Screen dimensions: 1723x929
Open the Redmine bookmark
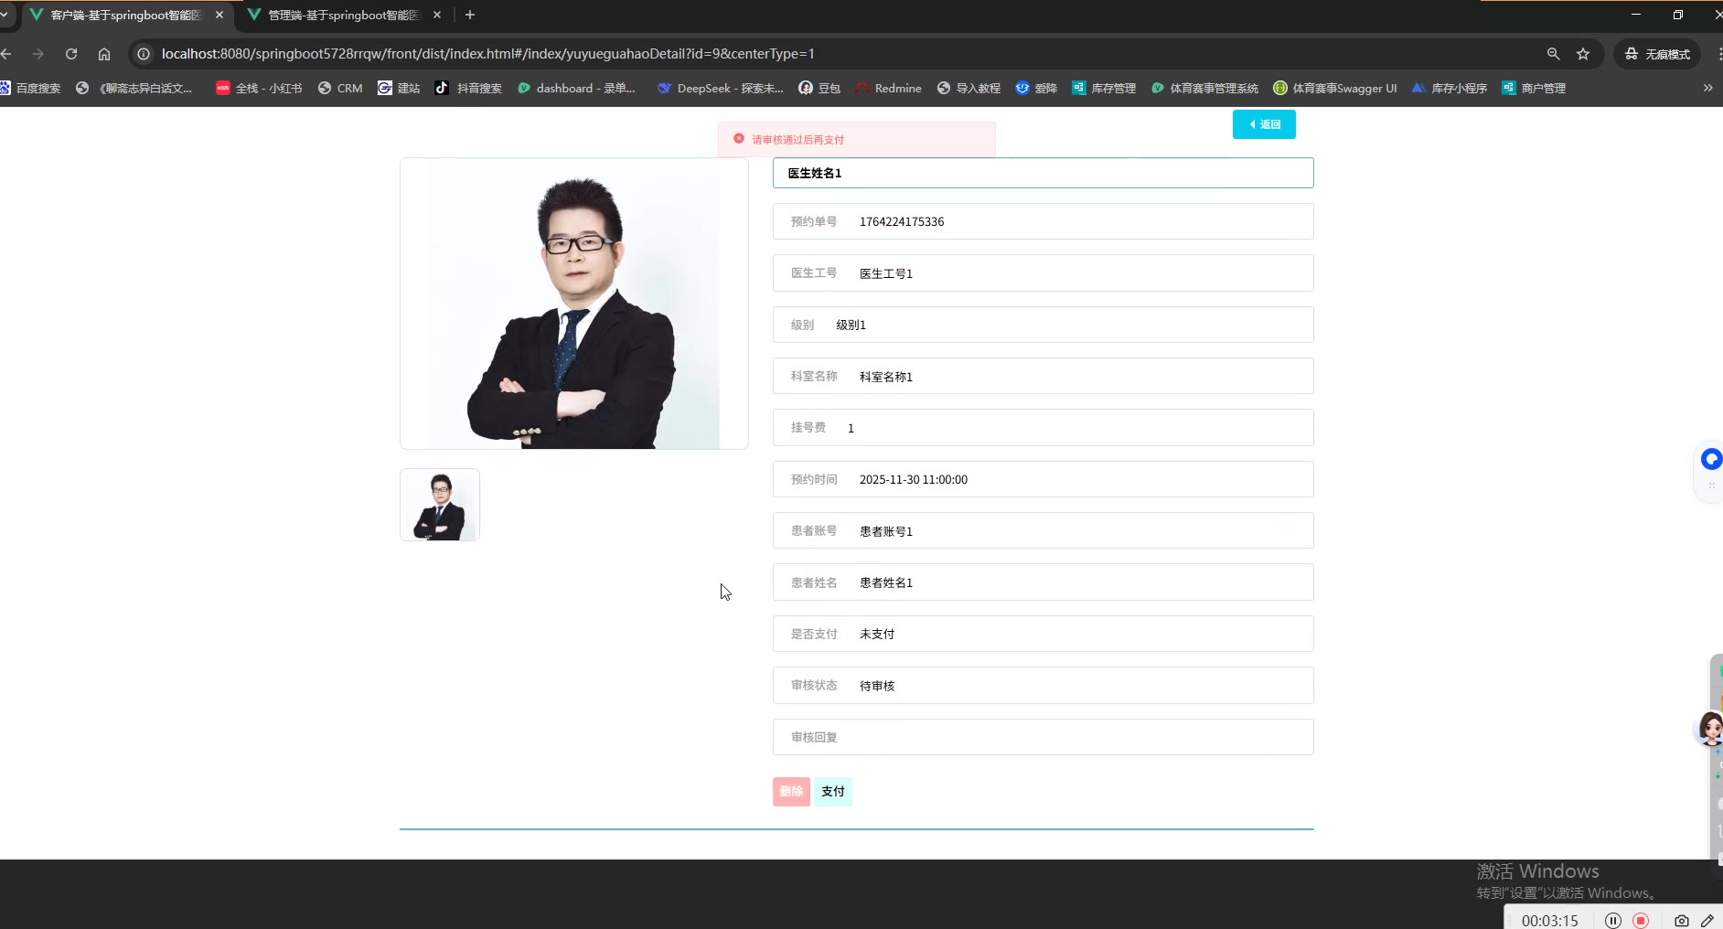(x=888, y=89)
